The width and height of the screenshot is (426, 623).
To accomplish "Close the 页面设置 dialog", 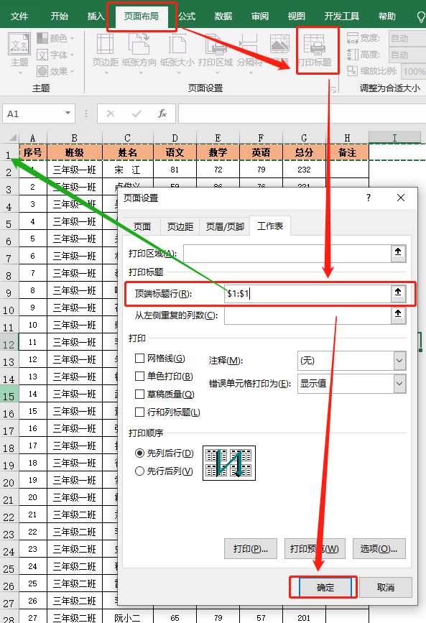I will coord(401,198).
